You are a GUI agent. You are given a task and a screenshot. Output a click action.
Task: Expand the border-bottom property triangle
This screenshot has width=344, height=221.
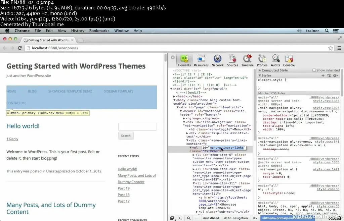tap(291, 115)
